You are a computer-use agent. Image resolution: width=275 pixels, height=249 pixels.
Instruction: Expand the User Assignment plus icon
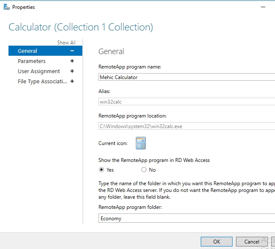[x=72, y=71]
